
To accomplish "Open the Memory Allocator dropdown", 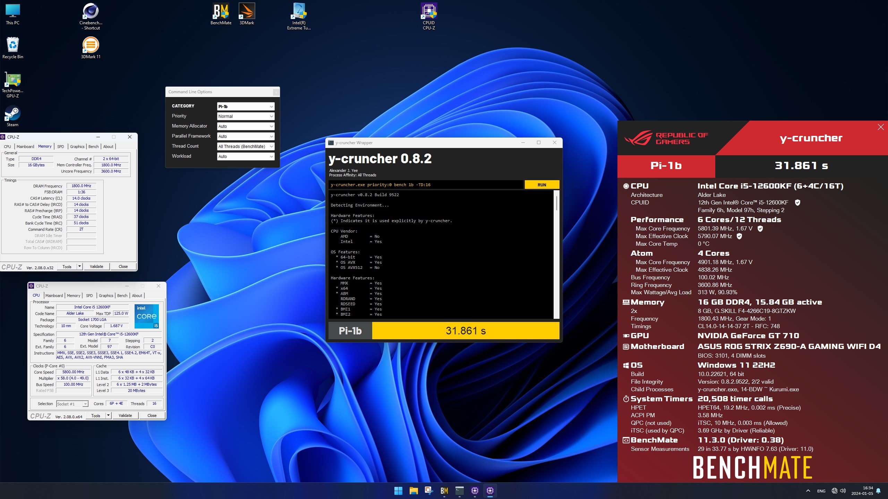I will pyautogui.click(x=246, y=126).
